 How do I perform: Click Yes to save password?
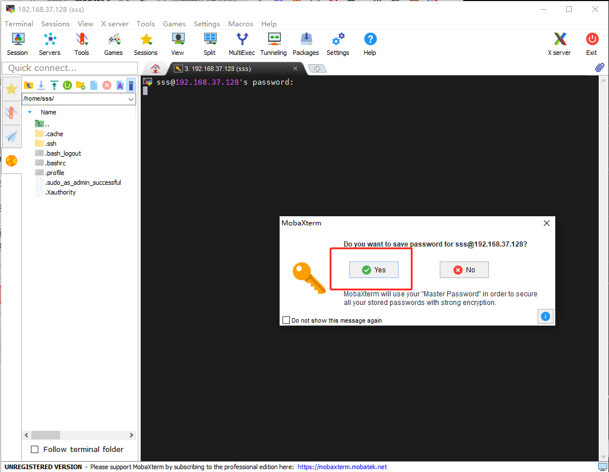pos(373,269)
